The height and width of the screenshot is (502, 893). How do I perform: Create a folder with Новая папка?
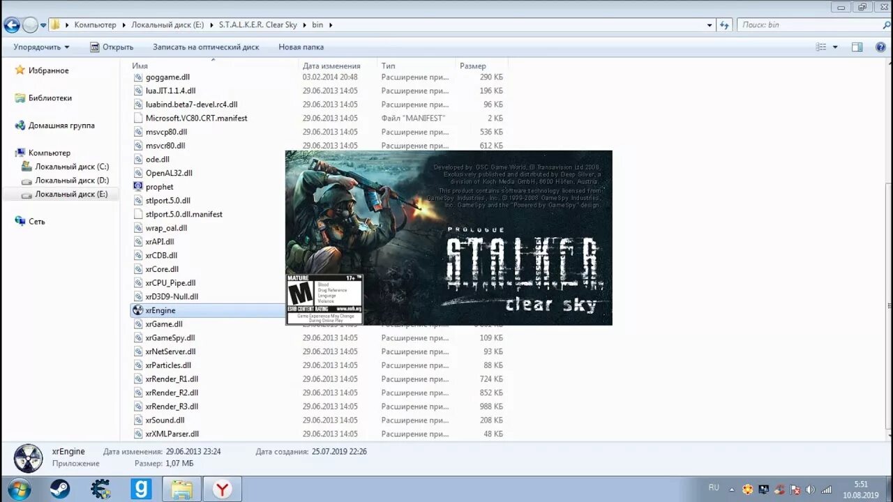[301, 47]
